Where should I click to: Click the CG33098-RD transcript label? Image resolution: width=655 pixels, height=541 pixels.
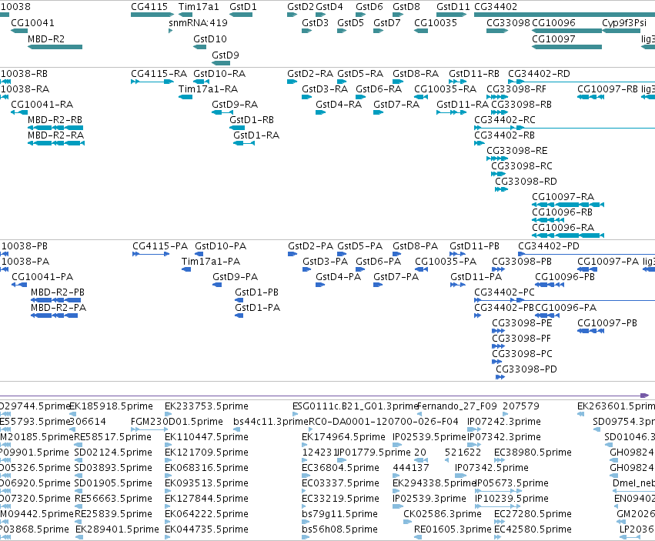(526, 182)
